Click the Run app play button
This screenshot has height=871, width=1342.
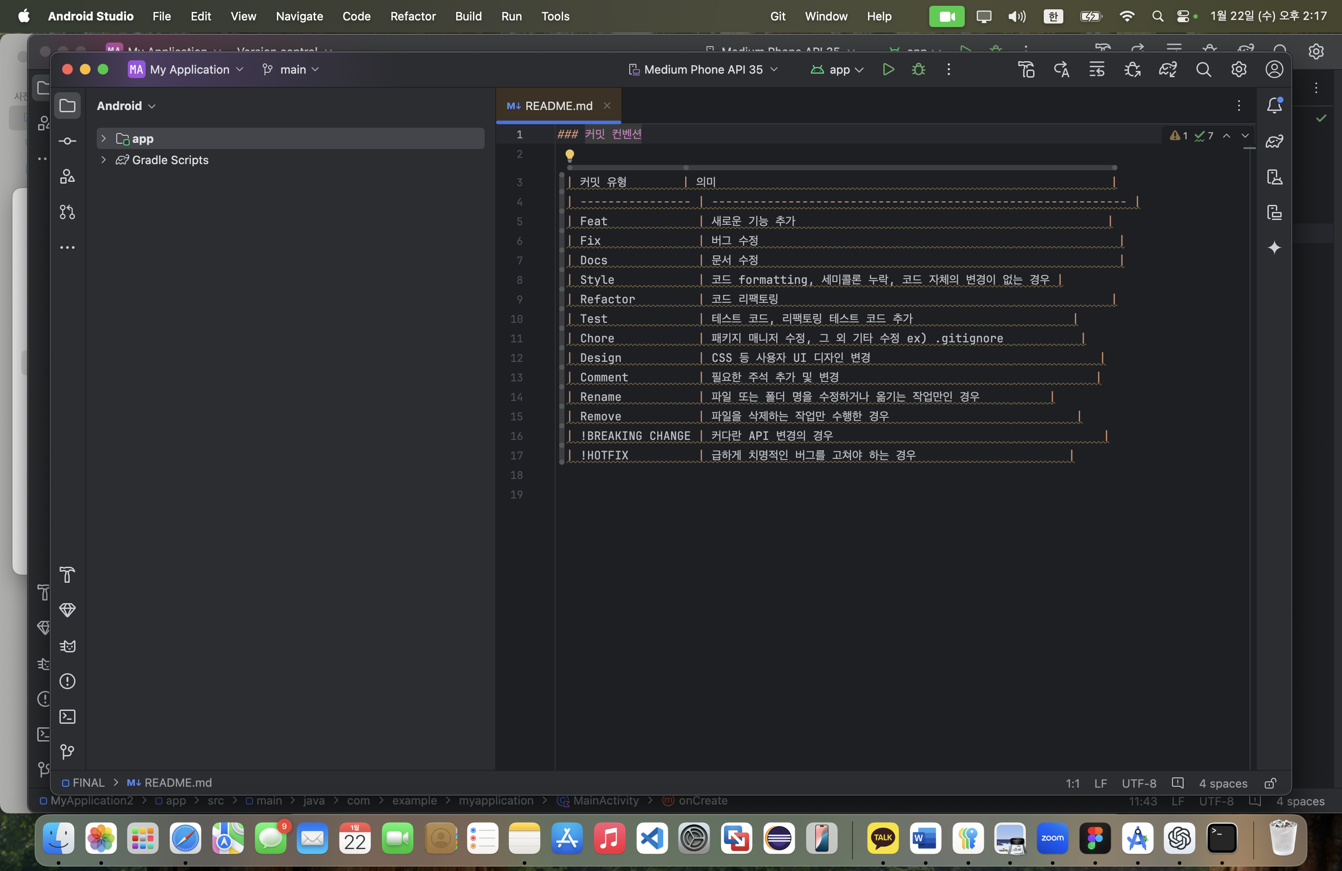pos(888,69)
